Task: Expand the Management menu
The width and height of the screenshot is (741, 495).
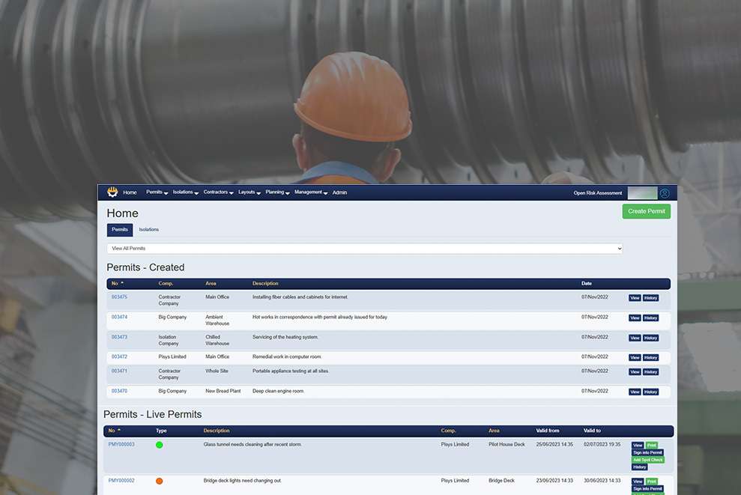Action: (x=309, y=192)
